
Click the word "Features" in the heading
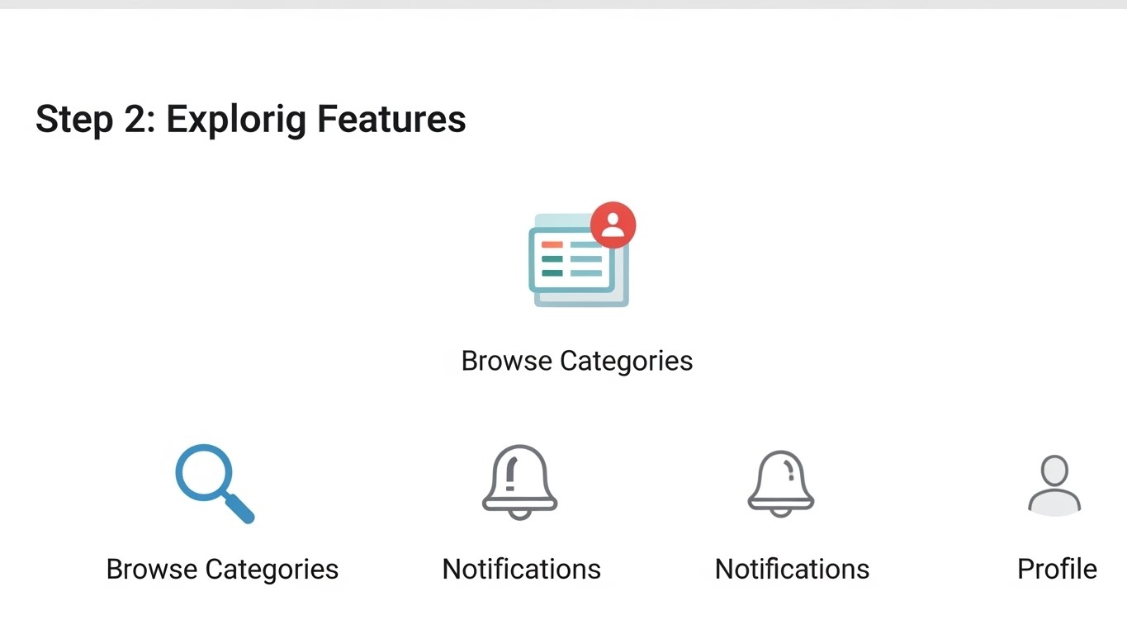click(x=391, y=119)
